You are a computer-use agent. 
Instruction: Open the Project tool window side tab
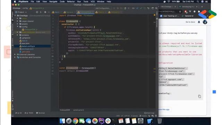pyautogui.click(x=12, y=16)
